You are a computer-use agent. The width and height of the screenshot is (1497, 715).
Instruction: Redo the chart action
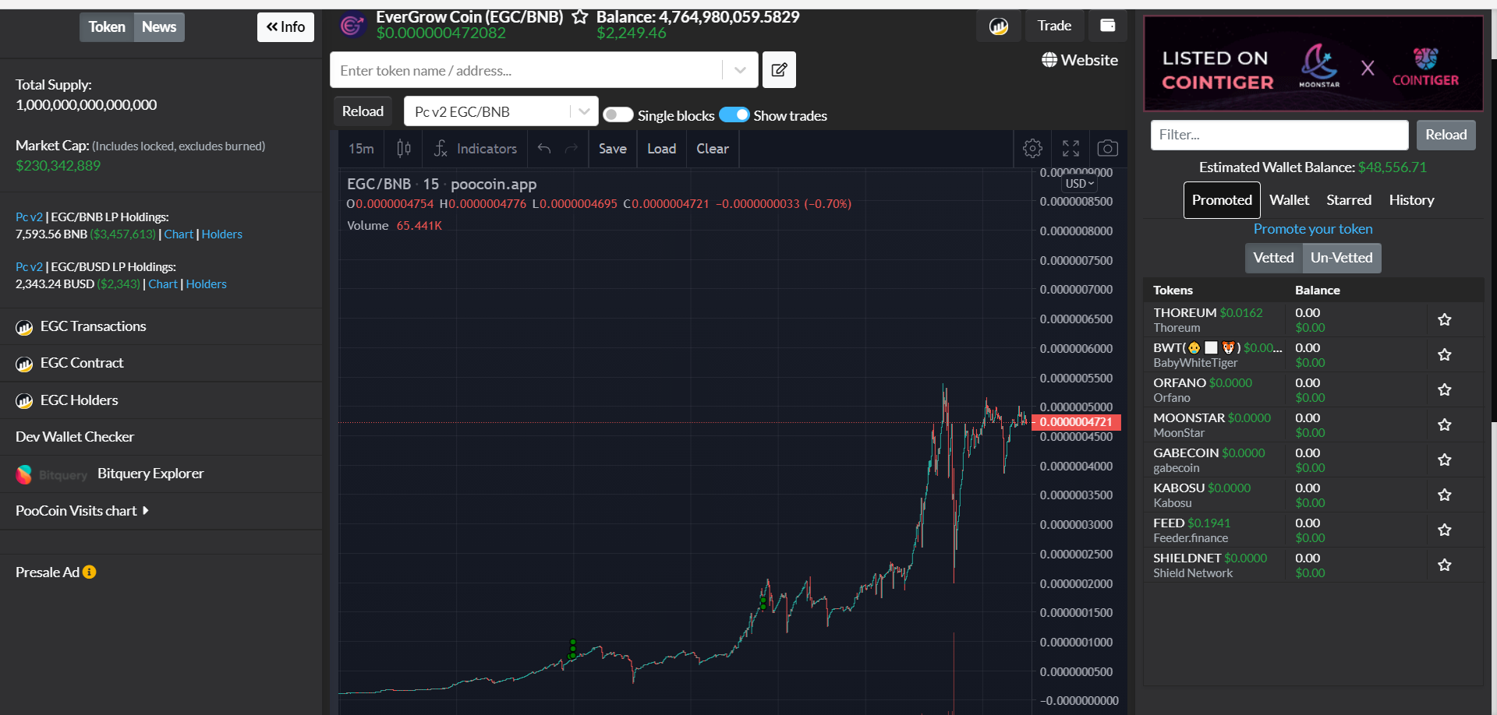pos(572,148)
